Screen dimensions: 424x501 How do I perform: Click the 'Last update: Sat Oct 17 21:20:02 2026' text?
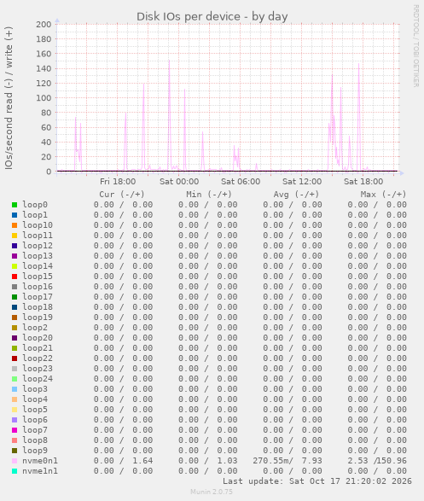317,481
